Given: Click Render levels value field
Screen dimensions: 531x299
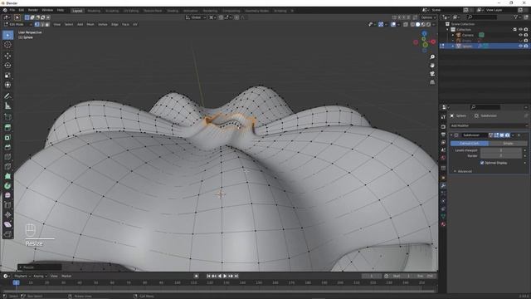Looking at the screenshot, I should pyautogui.click(x=501, y=156).
